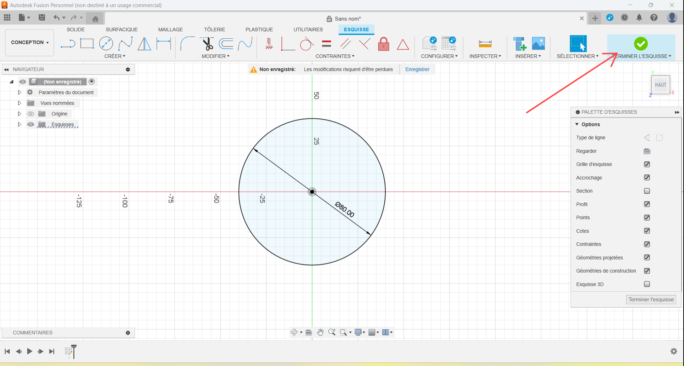This screenshot has width=684, height=366.
Task: Open the INSÉRER dropdown menu
Action: 528,56
